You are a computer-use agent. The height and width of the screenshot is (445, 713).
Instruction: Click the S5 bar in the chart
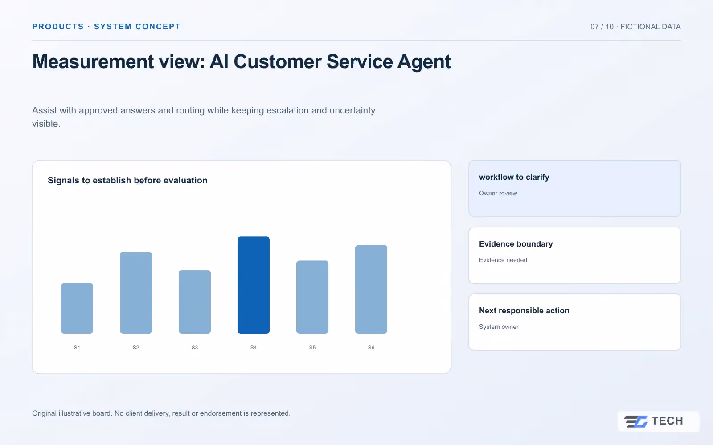pyautogui.click(x=312, y=297)
